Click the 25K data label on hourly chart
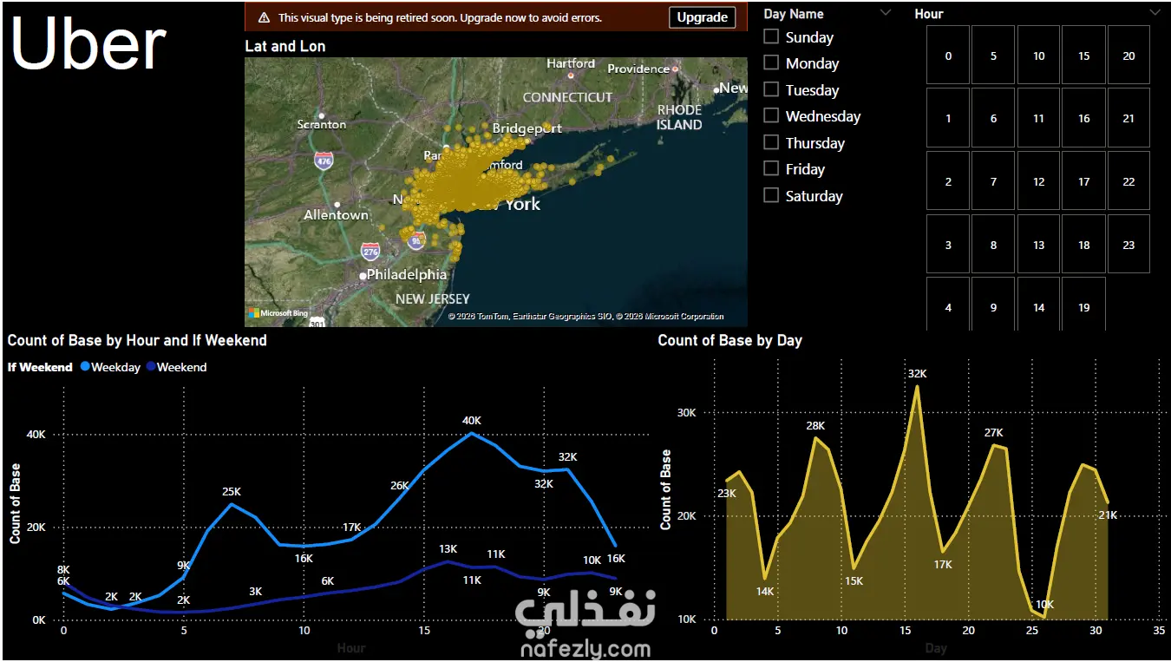This screenshot has height=662, width=1171. point(232,492)
